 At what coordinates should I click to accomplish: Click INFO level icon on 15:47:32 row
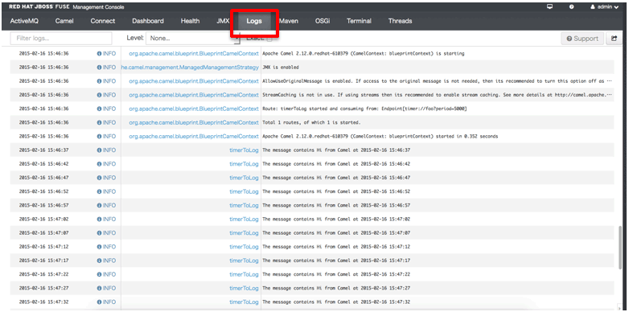coord(99,302)
